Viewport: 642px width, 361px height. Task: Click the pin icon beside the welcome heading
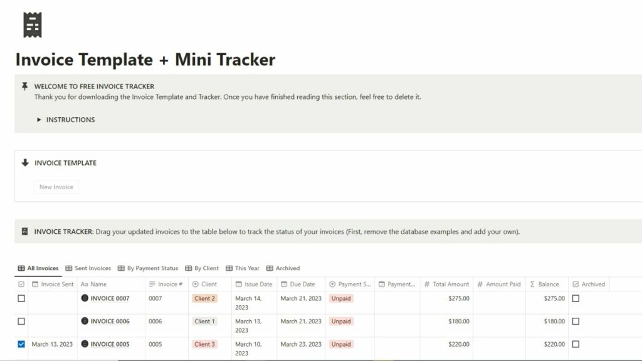coord(24,86)
